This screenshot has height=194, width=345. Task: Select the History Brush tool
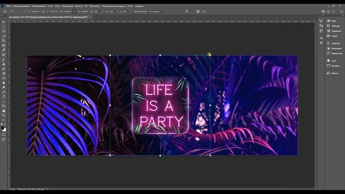tap(4, 68)
